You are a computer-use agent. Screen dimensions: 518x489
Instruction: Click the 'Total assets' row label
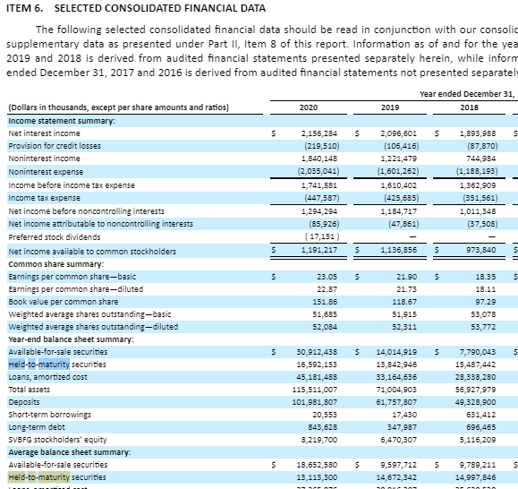pyautogui.click(x=29, y=390)
